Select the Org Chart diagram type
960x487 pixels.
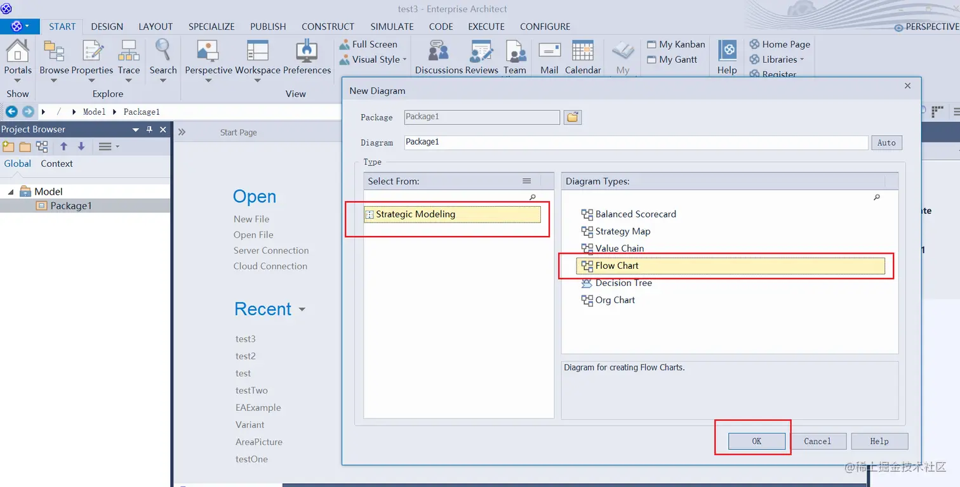pyautogui.click(x=608, y=300)
